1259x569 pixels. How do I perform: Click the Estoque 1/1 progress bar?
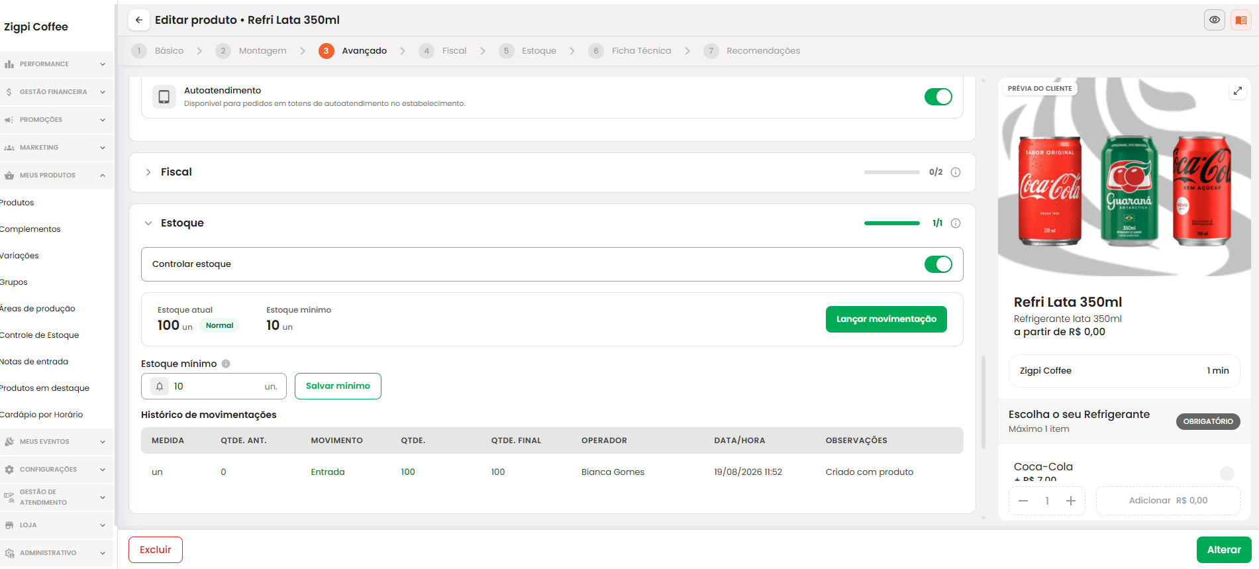click(892, 223)
